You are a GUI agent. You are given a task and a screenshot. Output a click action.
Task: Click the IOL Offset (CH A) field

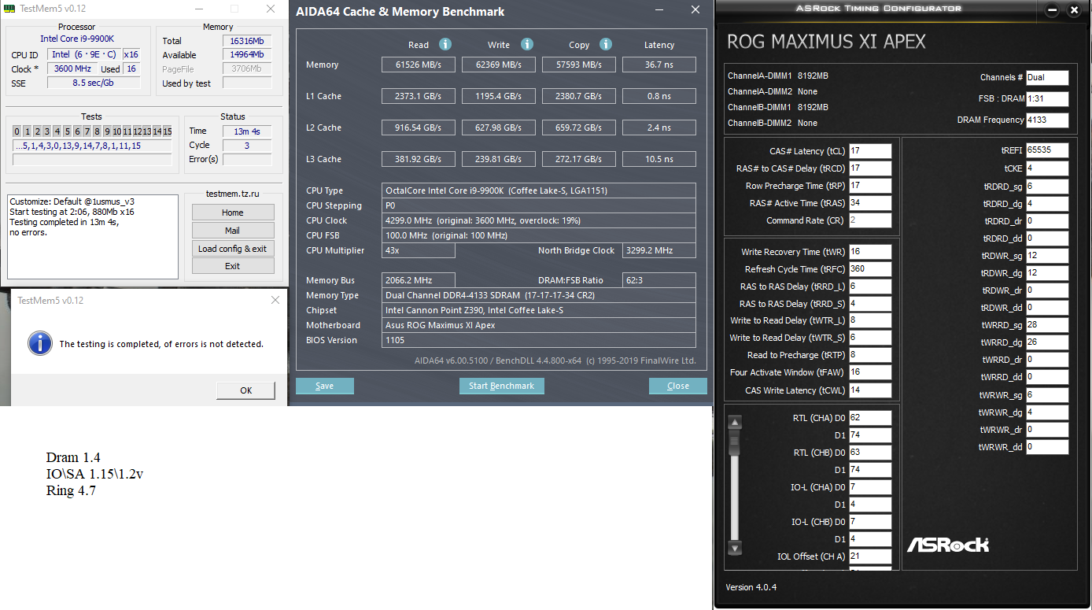(x=870, y=556)
